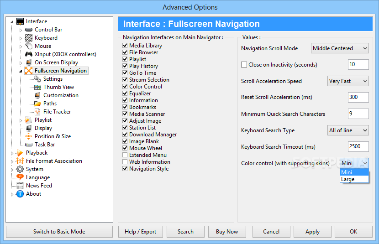Click the Help / Export button
This screenshot has height=244, width=379.
point(141,232)
